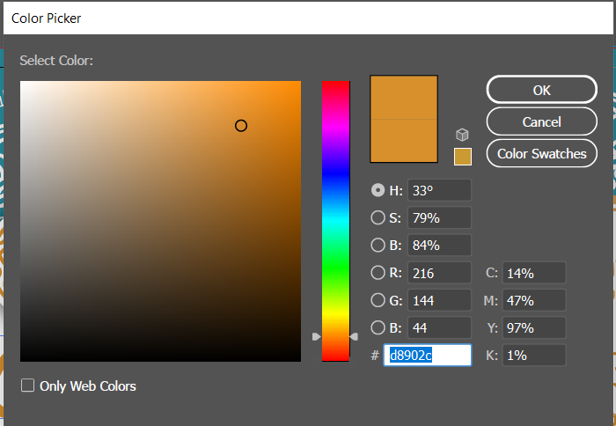Click the small web-safe color swatch
616x426 pixels.
coord(462,157)
